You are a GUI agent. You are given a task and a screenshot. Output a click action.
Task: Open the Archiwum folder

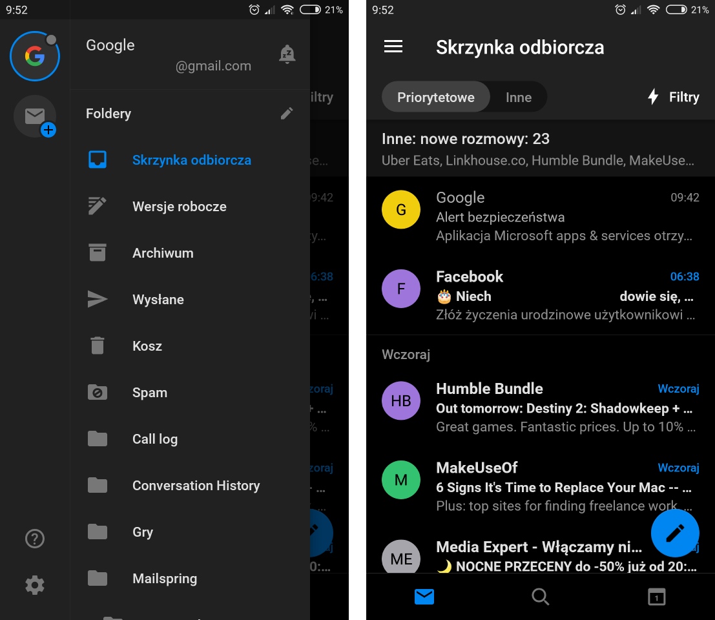(x=190, y=253)
